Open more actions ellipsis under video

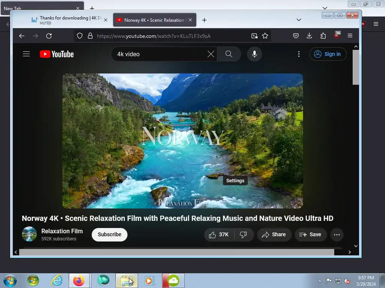(337, 235)
